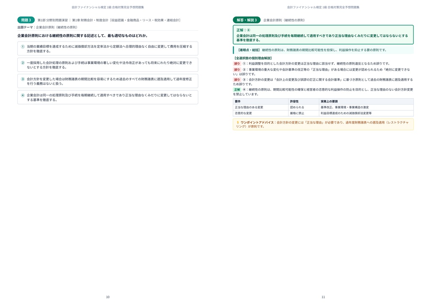431x304 pixels.
Task: Click the 第1部 分野別問題演習 breadcrumb text
Action: 53,20
